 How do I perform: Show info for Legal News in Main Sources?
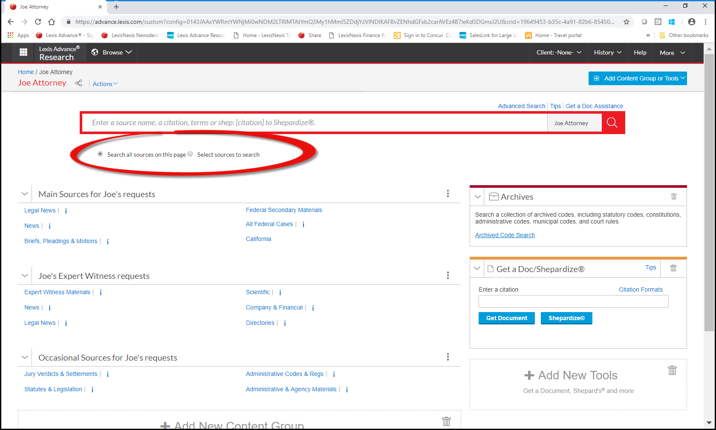pos(66,211)
